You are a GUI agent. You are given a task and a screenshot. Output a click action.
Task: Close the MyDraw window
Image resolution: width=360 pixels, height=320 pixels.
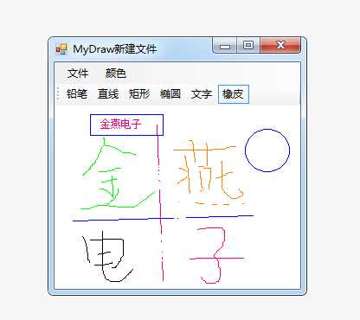click(x=280, y=45)
